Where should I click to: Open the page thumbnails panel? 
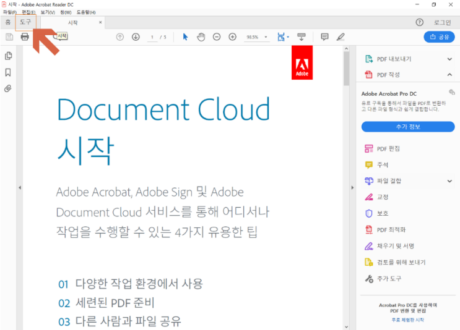tap(9, 56)
